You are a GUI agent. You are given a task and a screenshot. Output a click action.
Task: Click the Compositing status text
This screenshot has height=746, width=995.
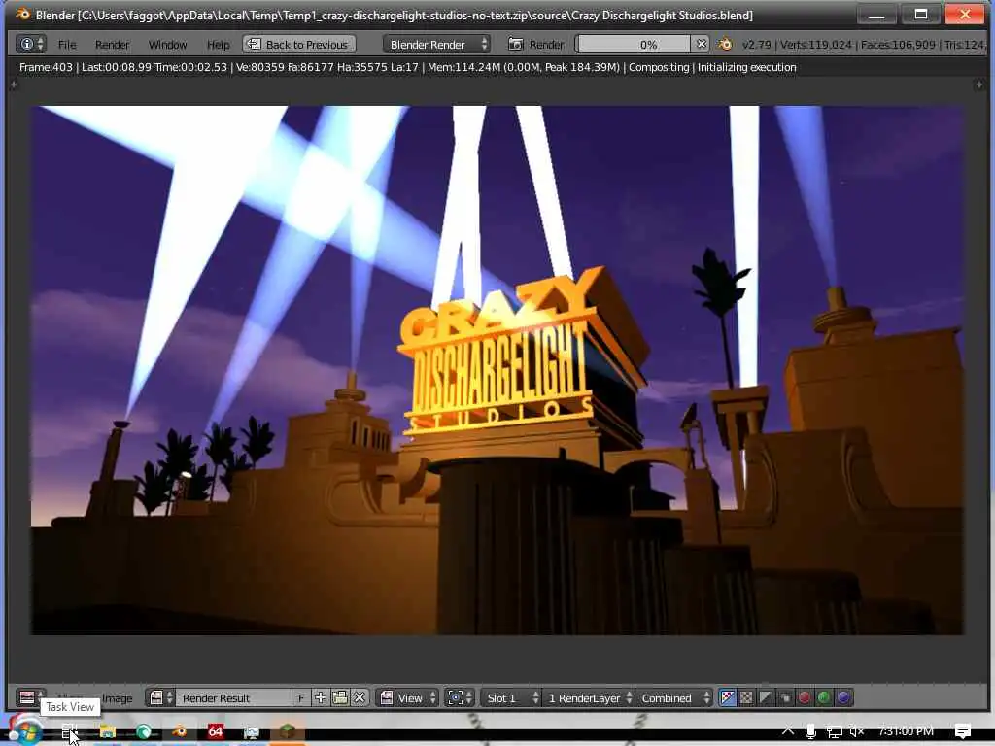coord(659,67)
